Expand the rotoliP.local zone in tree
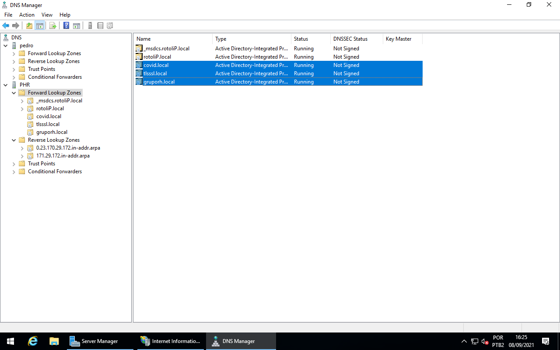 pyautogui.click(x=22, y=108)
